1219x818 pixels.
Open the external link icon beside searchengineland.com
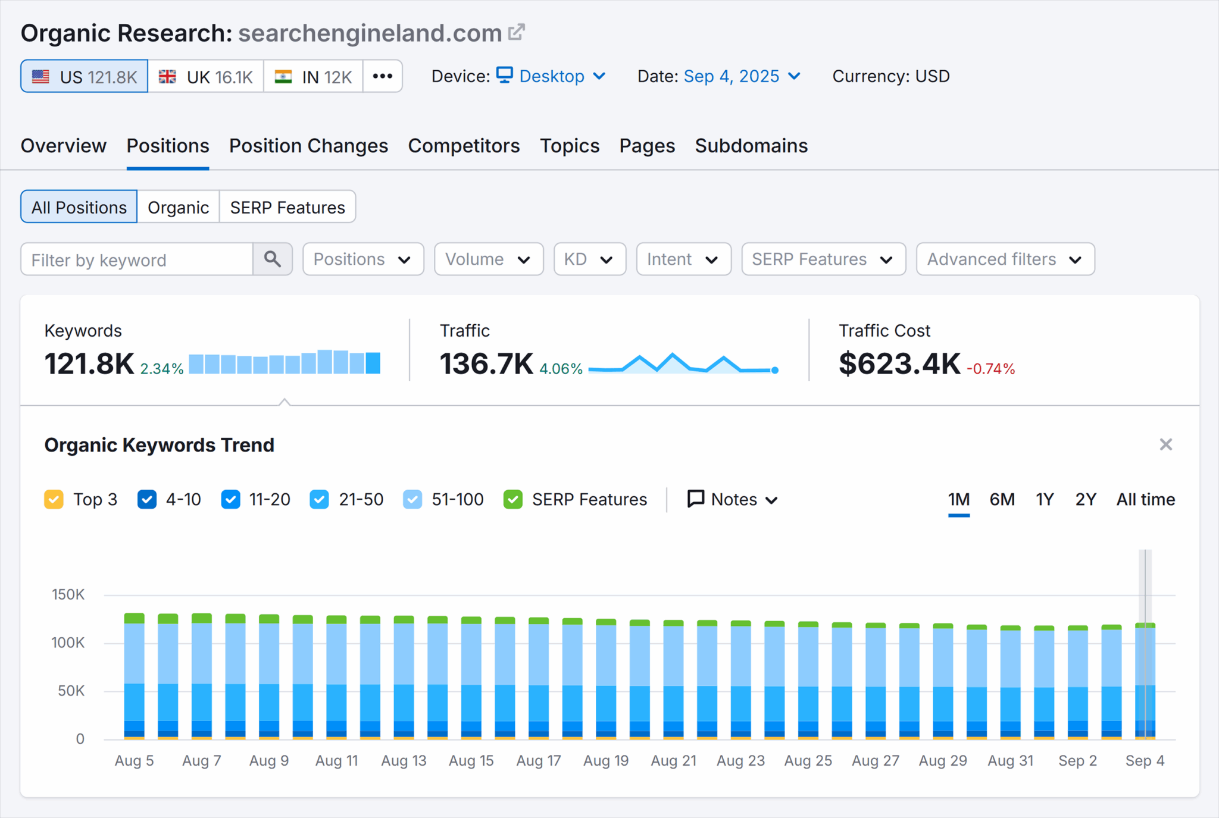coord(517,32)
